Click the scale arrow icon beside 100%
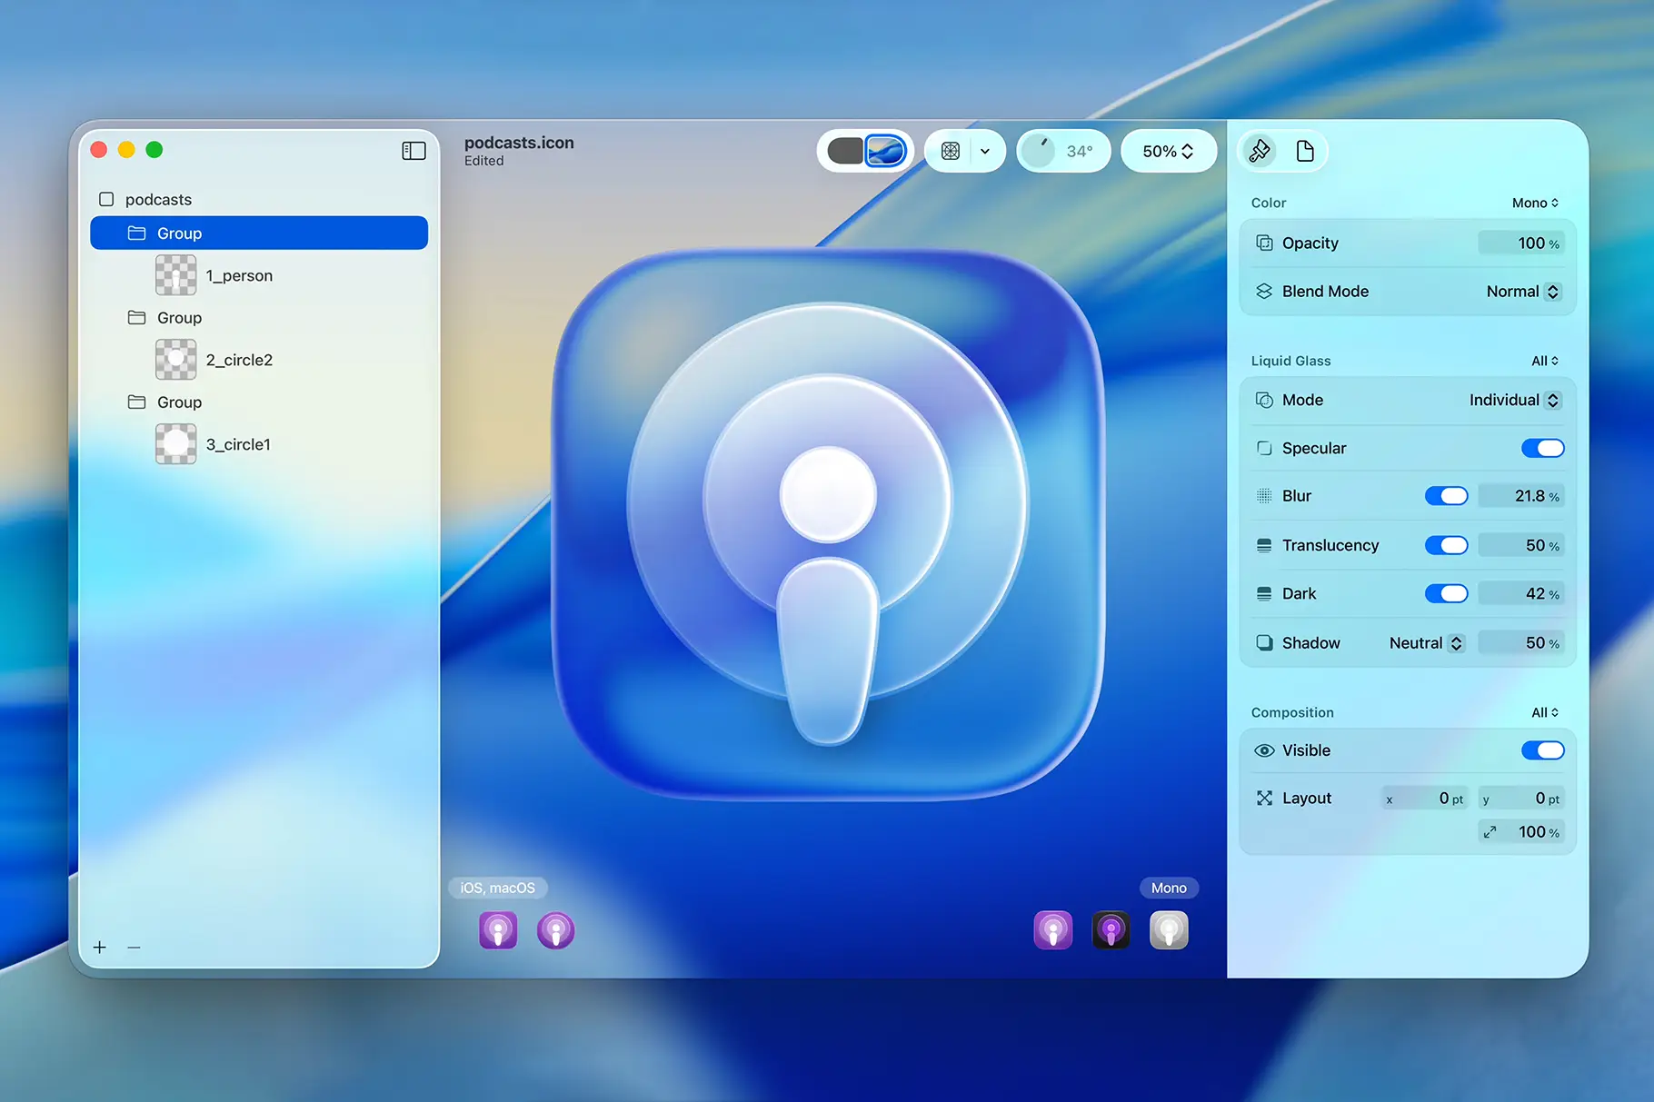The height and width of the screenshot is (1102, 1654). click(x=1490, y=832)
